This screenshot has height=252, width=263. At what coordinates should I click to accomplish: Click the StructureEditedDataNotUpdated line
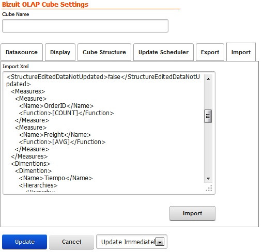tap(103, 81)
